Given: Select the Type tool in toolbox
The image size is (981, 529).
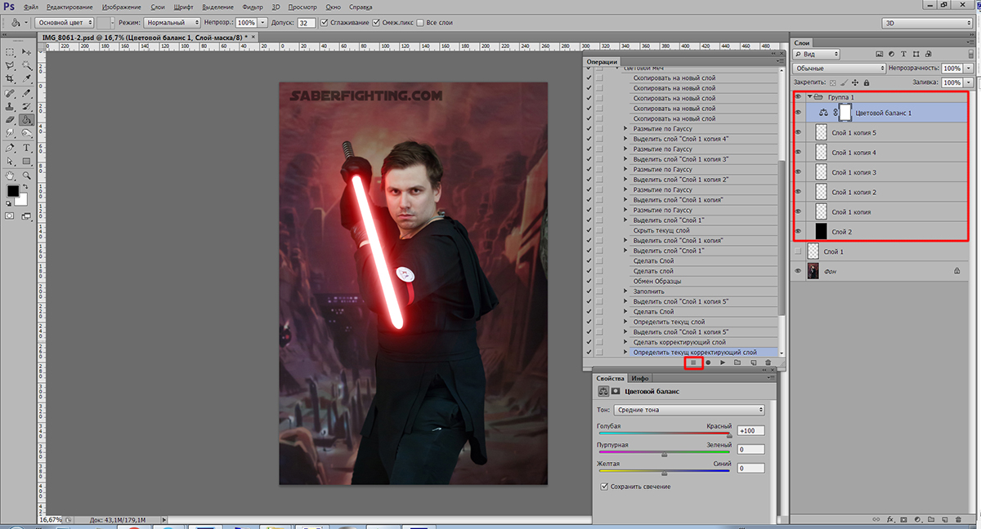Looking at the screenshot, I should pos(27,148).
